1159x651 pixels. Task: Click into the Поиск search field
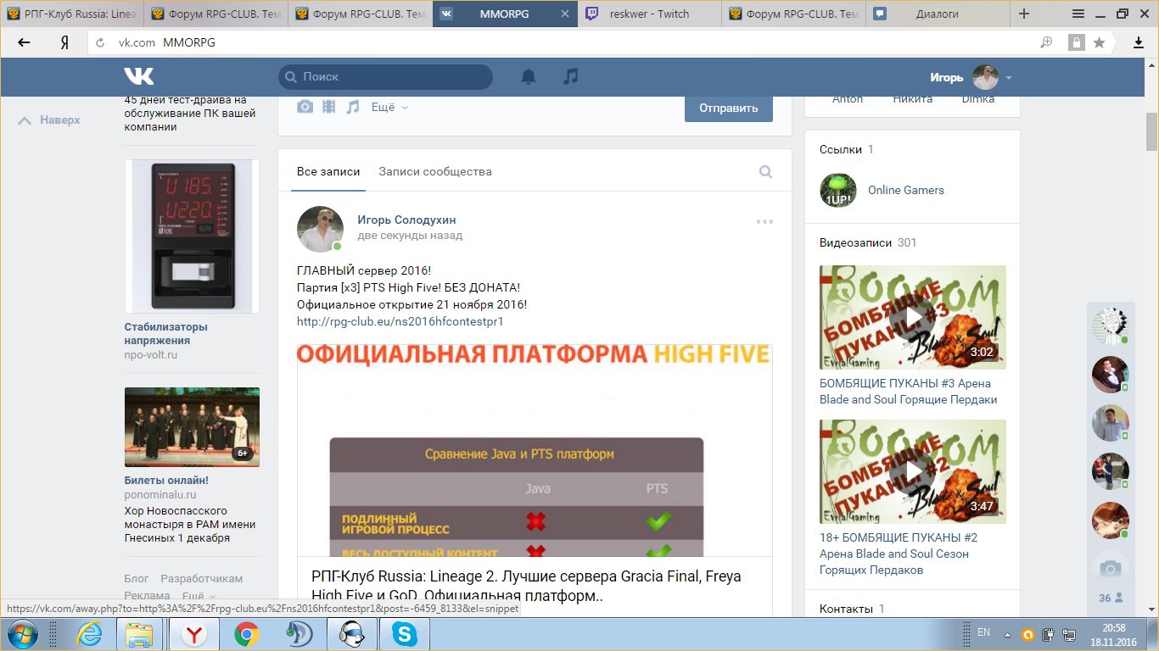click(x=390, y=77)
